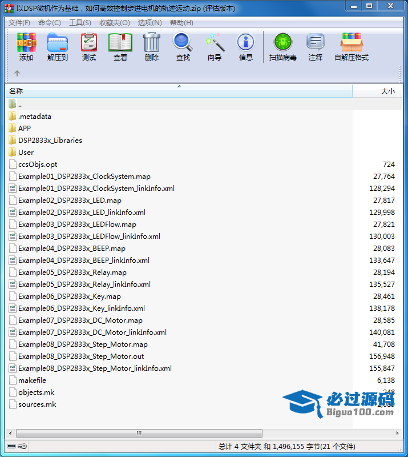Select Example07_DSP2833x_DC_Motor.map file

click(80, 320)
